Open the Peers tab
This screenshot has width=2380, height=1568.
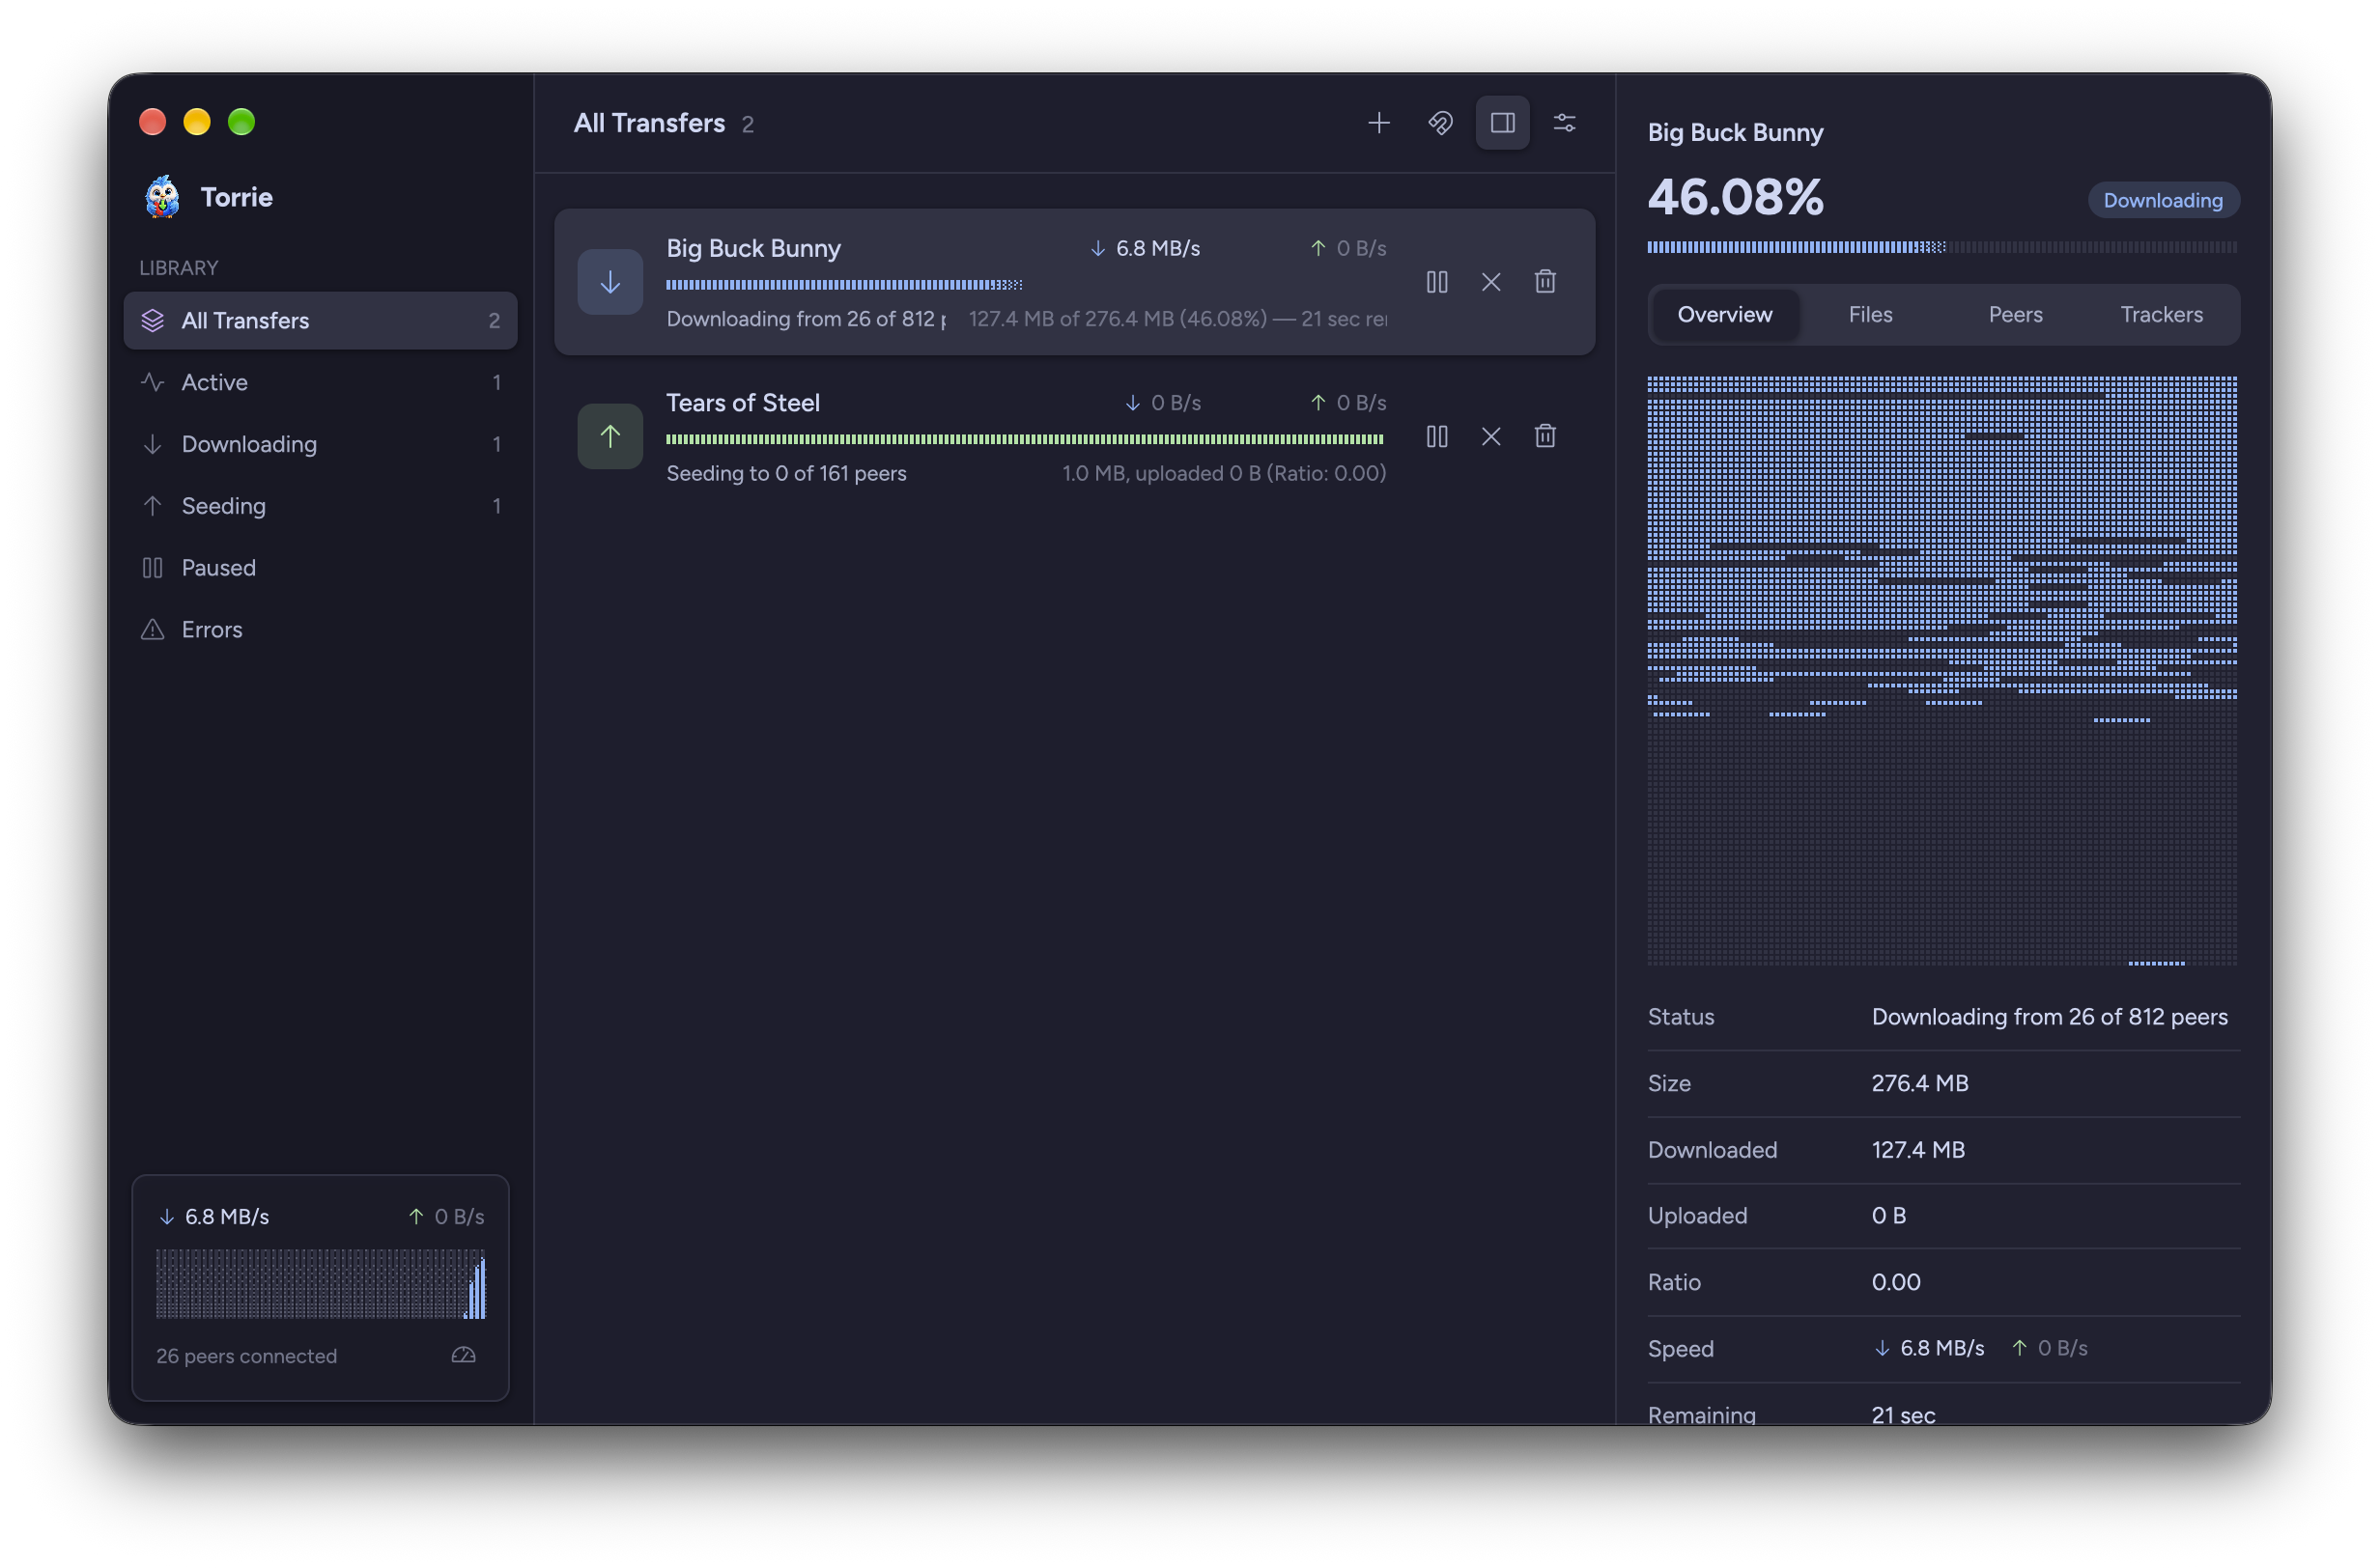coord(2015,315)
